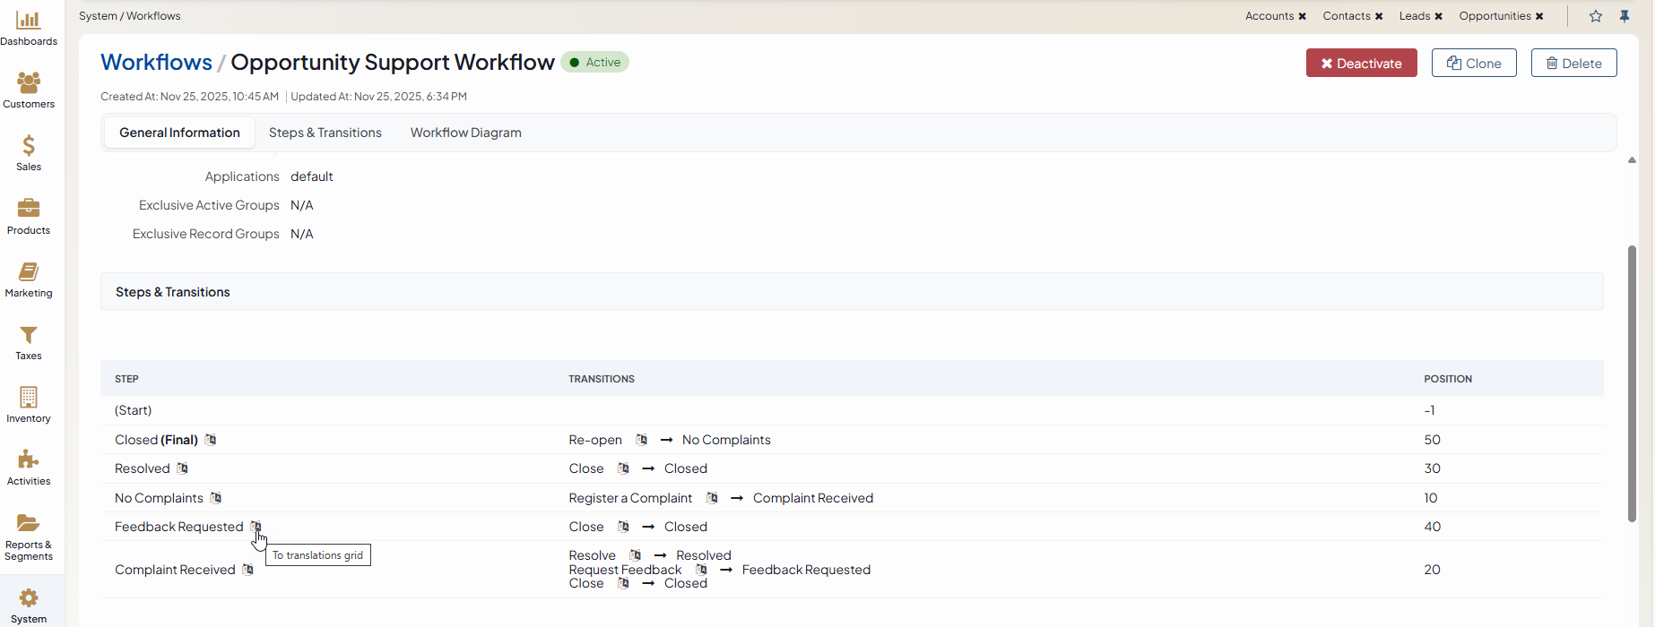Click the 'Feedback Requested' transition target
The image size is (1655, 627).
806,570
